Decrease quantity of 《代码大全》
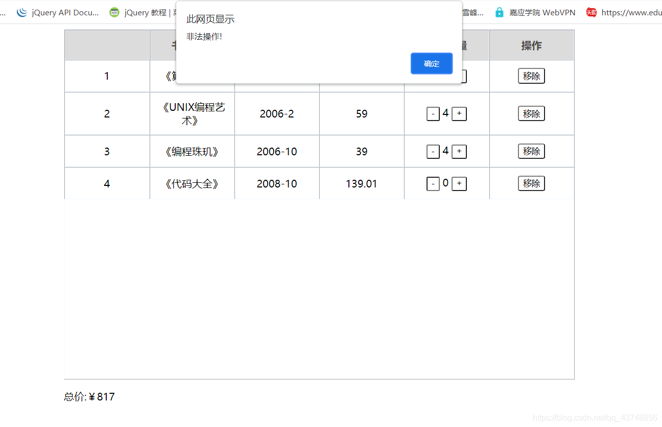This screenshot has width=662, height=427. (x=433, y=184)
